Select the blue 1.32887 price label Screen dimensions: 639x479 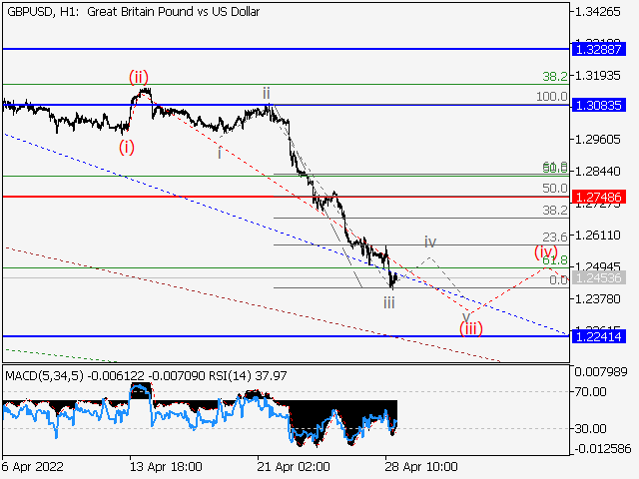tap(599, 49)
